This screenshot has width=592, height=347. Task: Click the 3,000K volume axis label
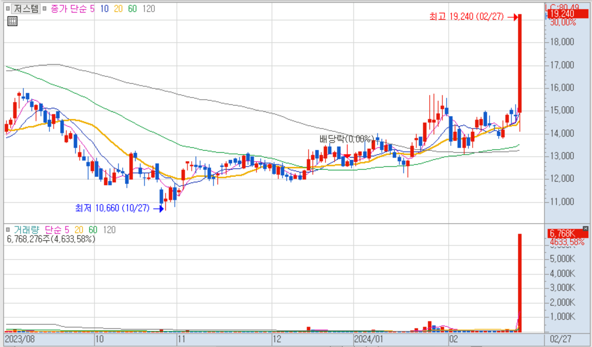point(562,287)
